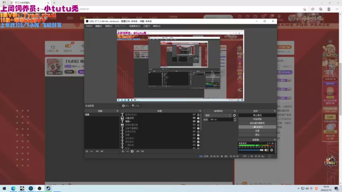Open the Windows Start menu

point(4,188)
